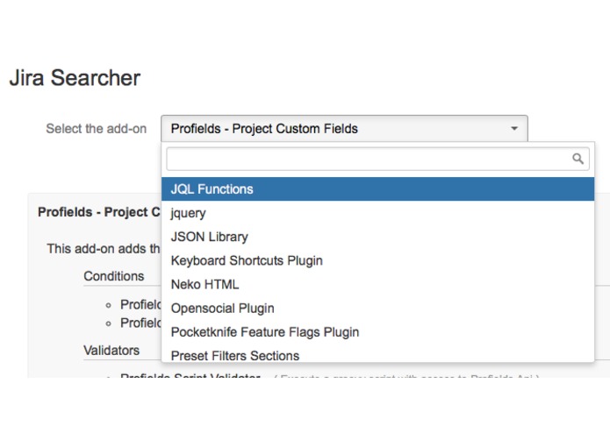610x433 pixels.
Task: Click the 'Select the add-on' label
Action: tap(96, 129)
